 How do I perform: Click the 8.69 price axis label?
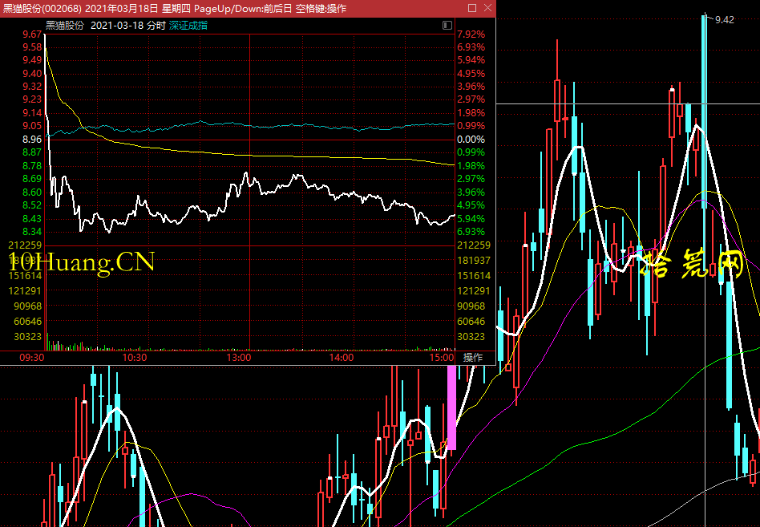[32, 179]
